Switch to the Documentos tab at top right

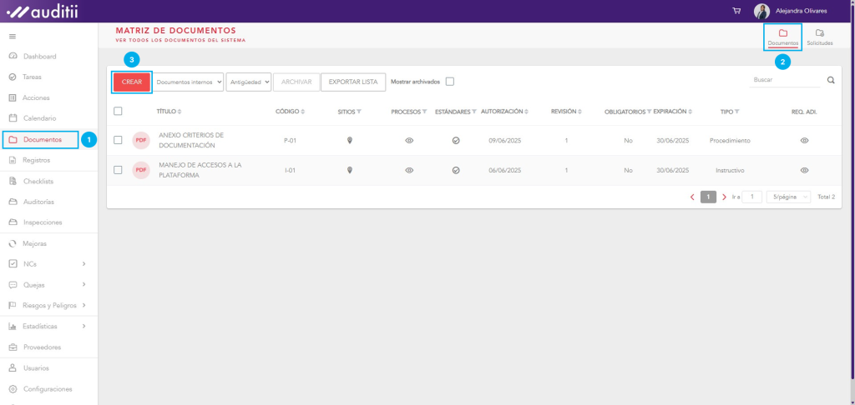[783, 37]
